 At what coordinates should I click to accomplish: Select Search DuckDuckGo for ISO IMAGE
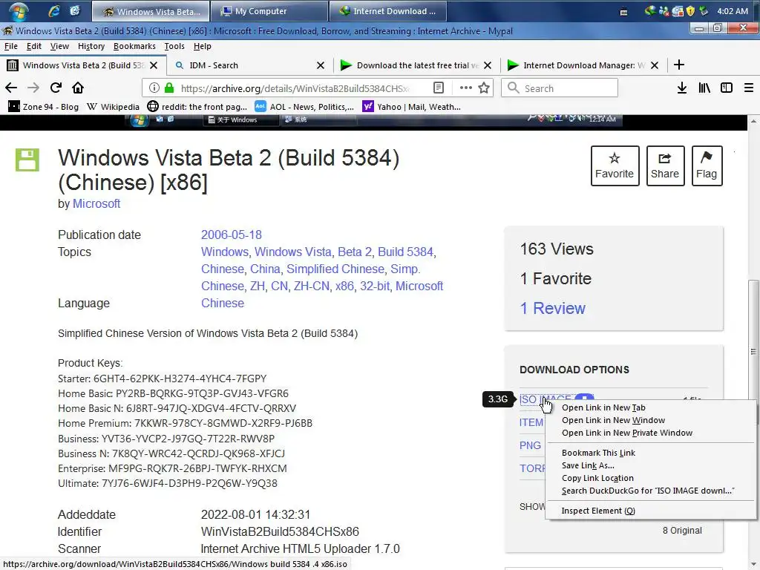[650, 491]
